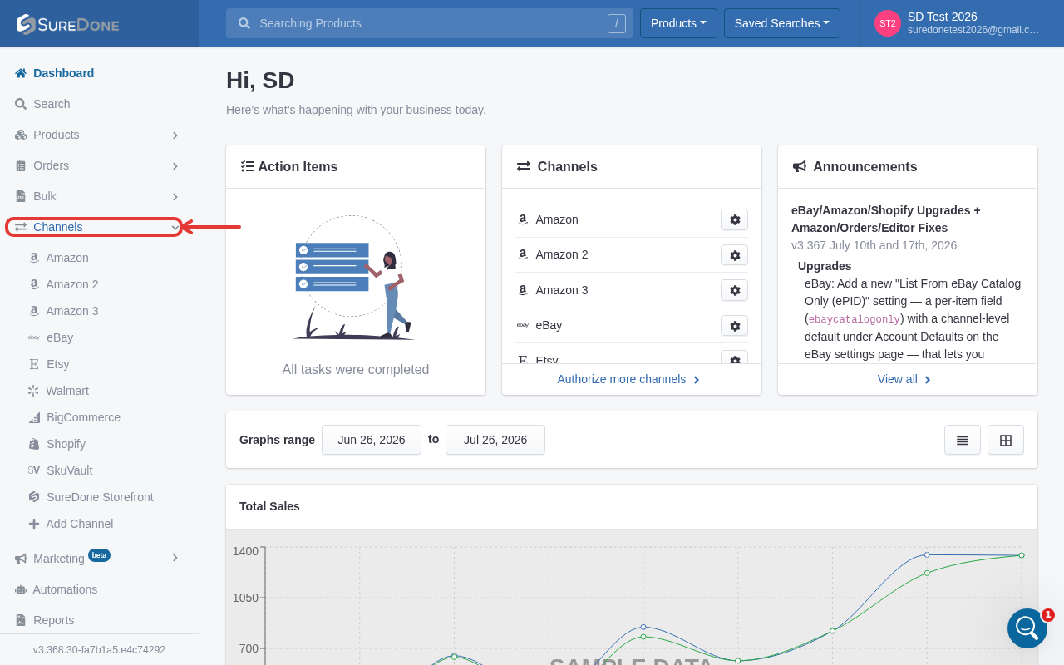Open Automations in the sidebar
1064x665 pixels.
[x=65, y=589]
